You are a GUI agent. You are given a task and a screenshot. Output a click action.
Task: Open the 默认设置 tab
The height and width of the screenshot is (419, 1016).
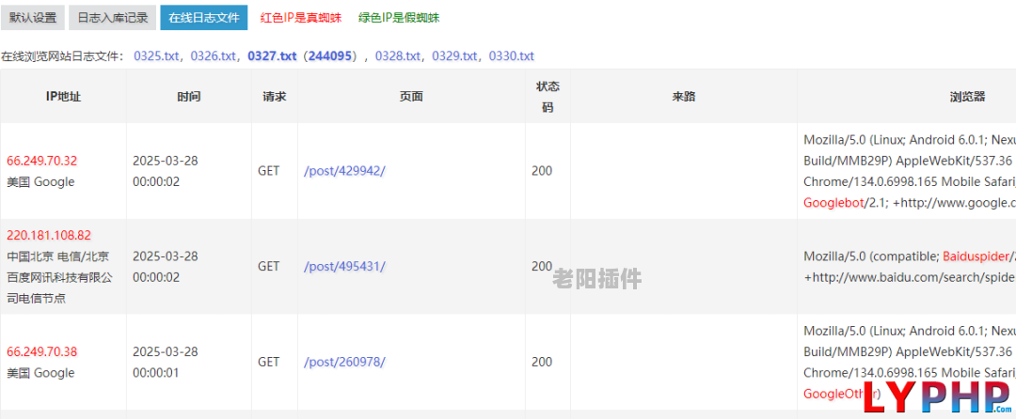point(32,18)
